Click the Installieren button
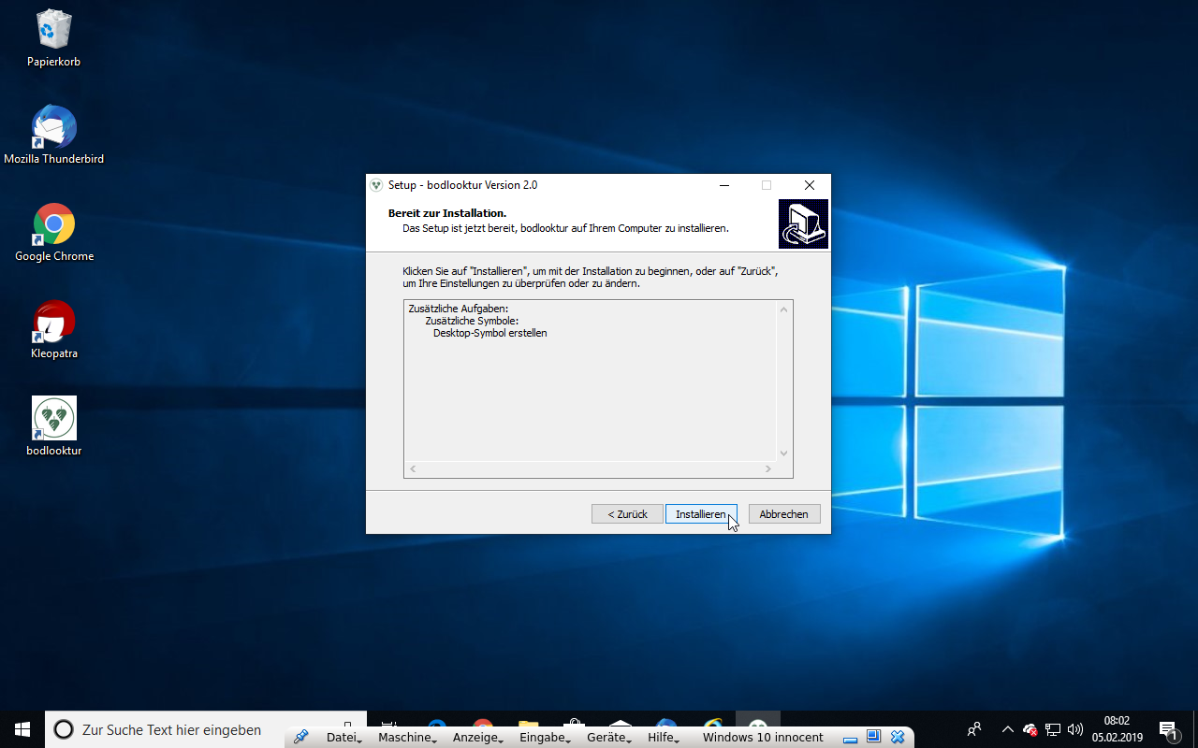The width and height of the screenshot is (1198, 748). [700, 514]
